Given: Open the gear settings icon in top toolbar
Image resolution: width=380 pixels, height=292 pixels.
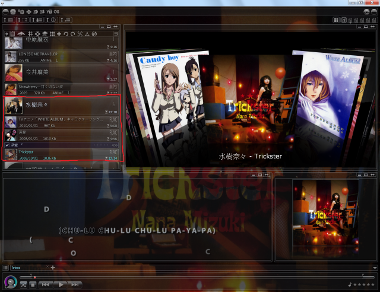Looking at the screenshot, I should 21,11.
